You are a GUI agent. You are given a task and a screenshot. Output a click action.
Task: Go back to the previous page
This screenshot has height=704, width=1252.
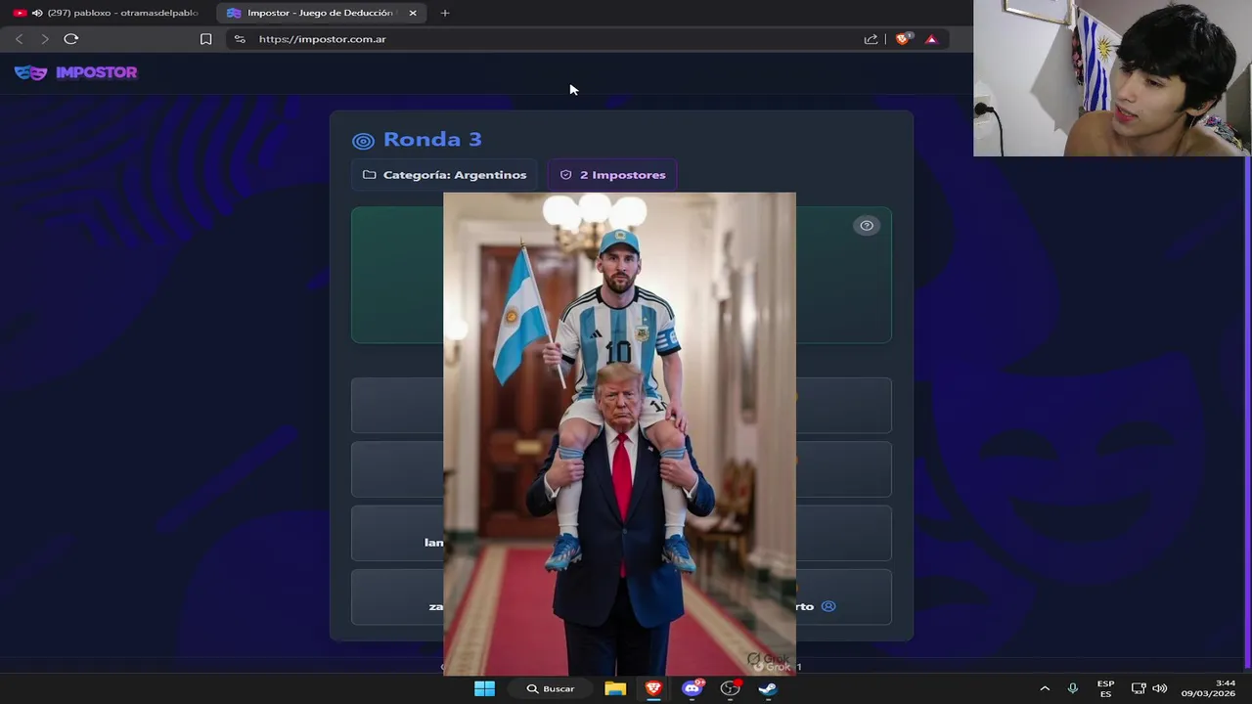point(19,39)
